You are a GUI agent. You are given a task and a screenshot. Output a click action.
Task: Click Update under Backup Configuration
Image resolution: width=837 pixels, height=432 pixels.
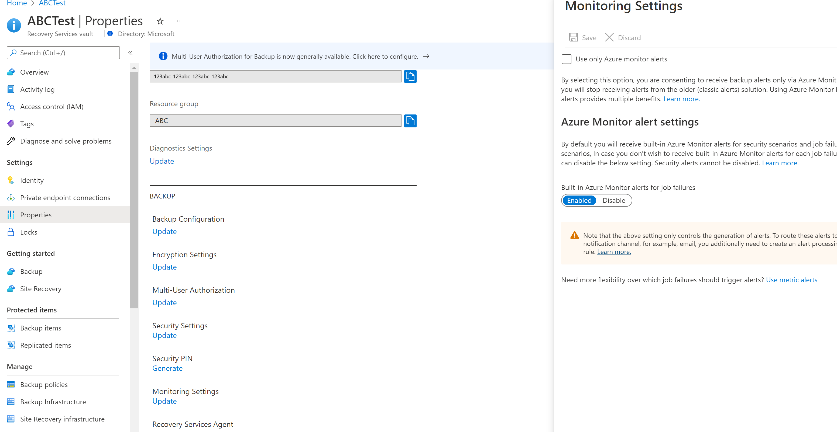[164, 231]
